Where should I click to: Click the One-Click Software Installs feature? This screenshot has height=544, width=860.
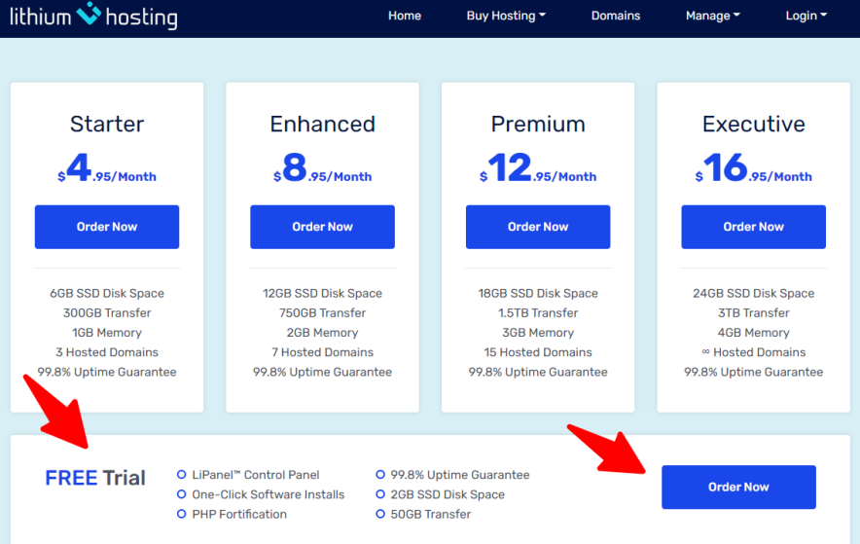coord(269,494)
